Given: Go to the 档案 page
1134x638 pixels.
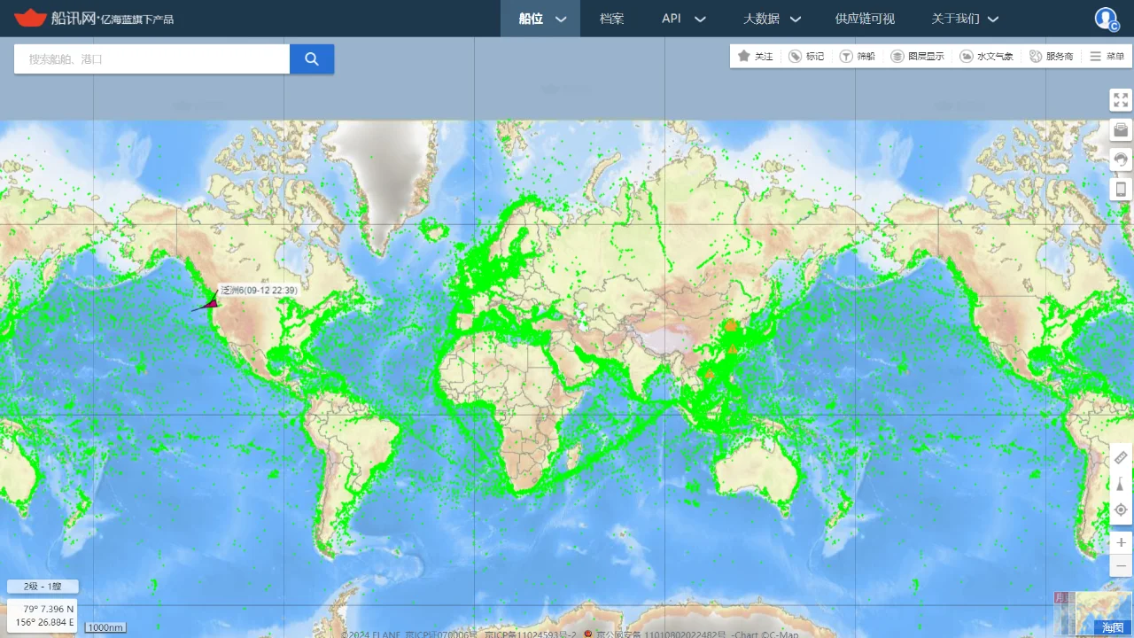Looking at the screenshot, I should coord(611,19).
